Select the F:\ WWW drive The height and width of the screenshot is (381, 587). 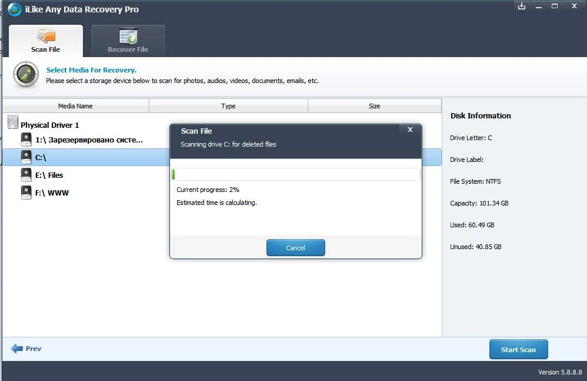52,193
